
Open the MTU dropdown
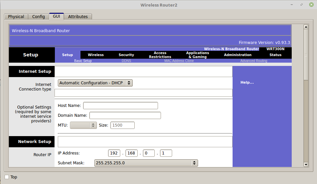(x=83, y=125)
